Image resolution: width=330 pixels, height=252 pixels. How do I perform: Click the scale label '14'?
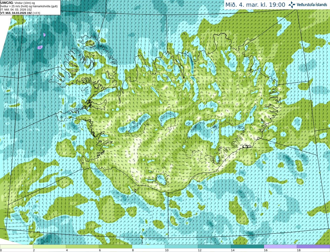point(233,250)
